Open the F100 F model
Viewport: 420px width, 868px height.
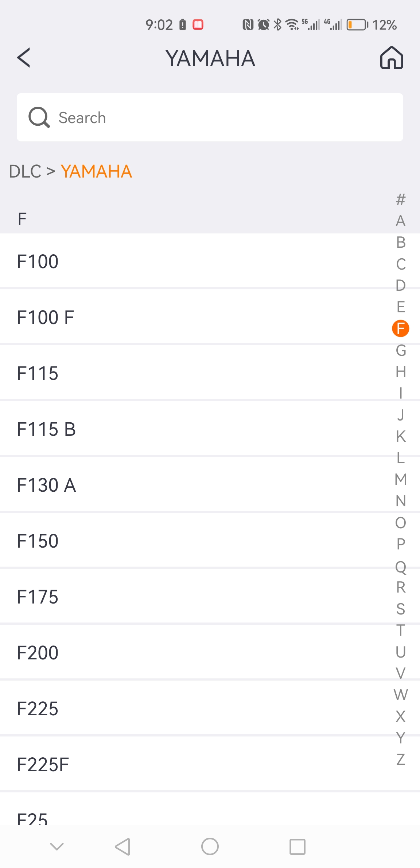click(210, 317)
